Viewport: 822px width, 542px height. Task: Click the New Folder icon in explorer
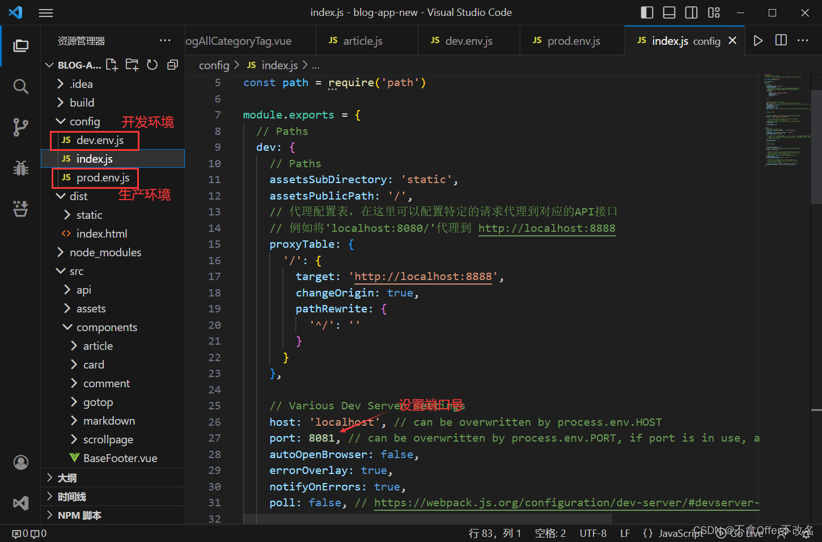click(x=132, y=65)
